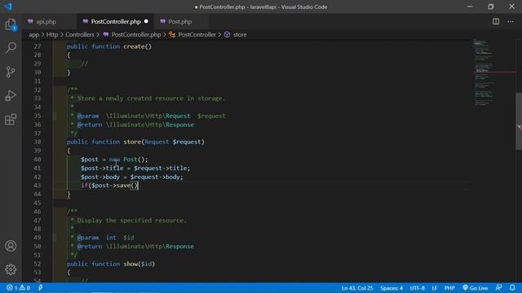
Task: Click the minimap code overview
Action: (x=494, y=72)
